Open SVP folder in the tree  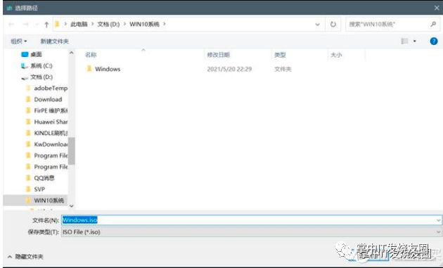39,189
